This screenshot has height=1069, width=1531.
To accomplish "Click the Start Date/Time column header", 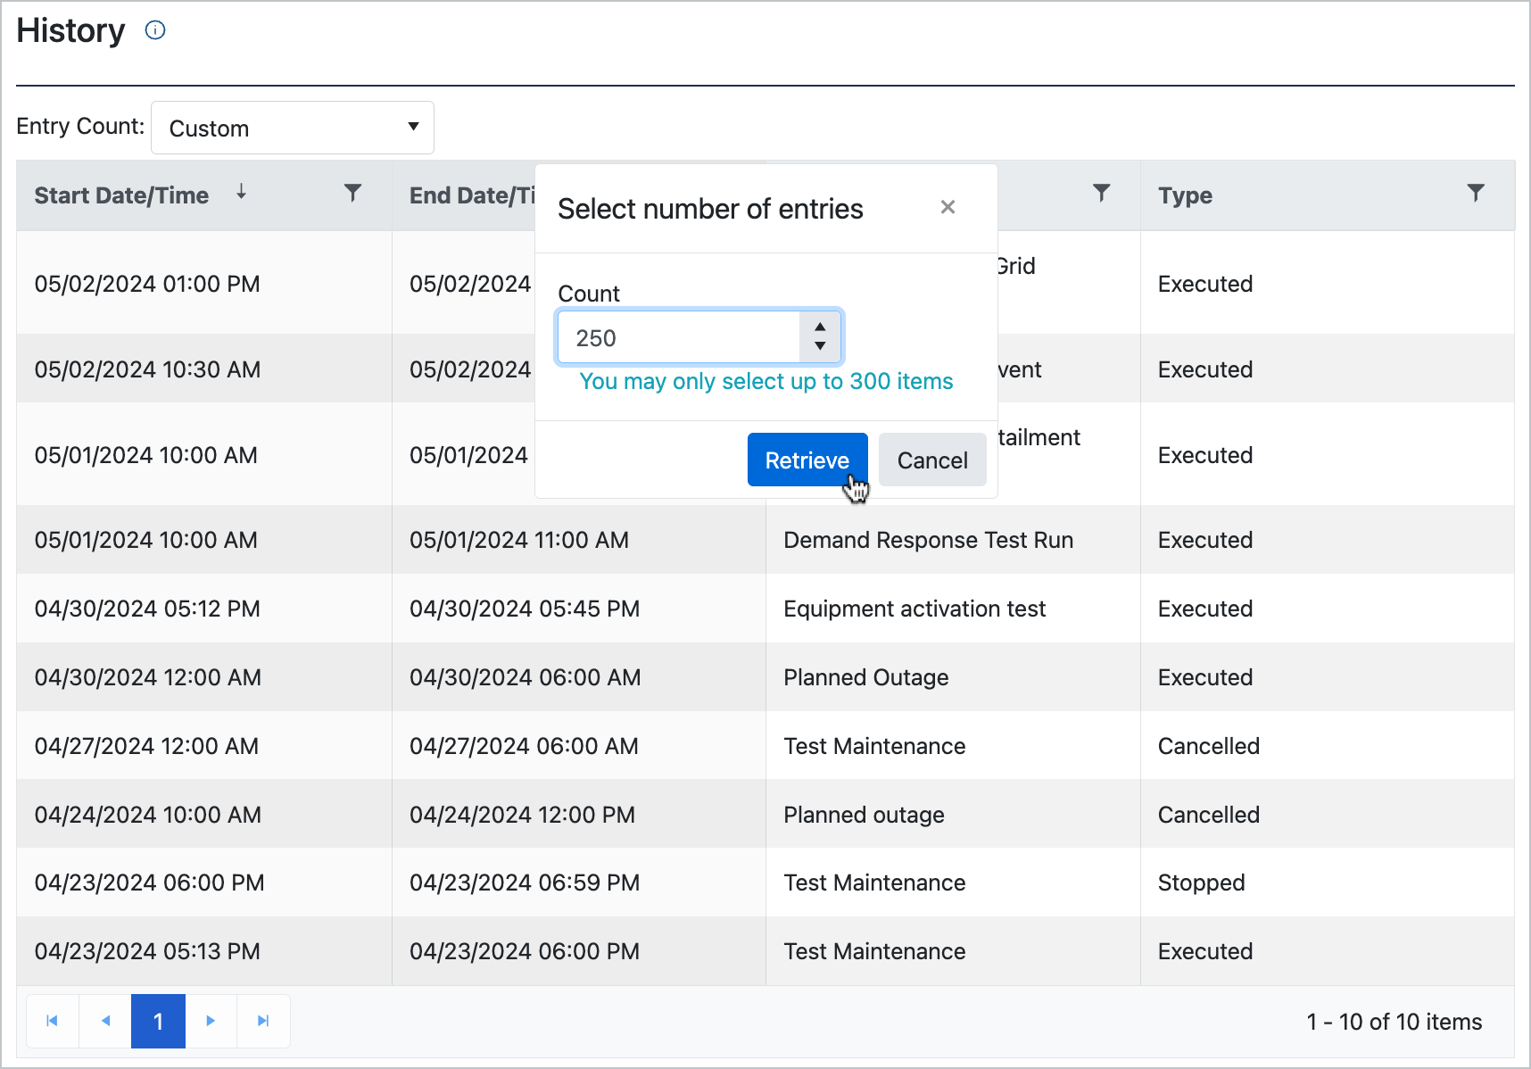I will (122, 195).
